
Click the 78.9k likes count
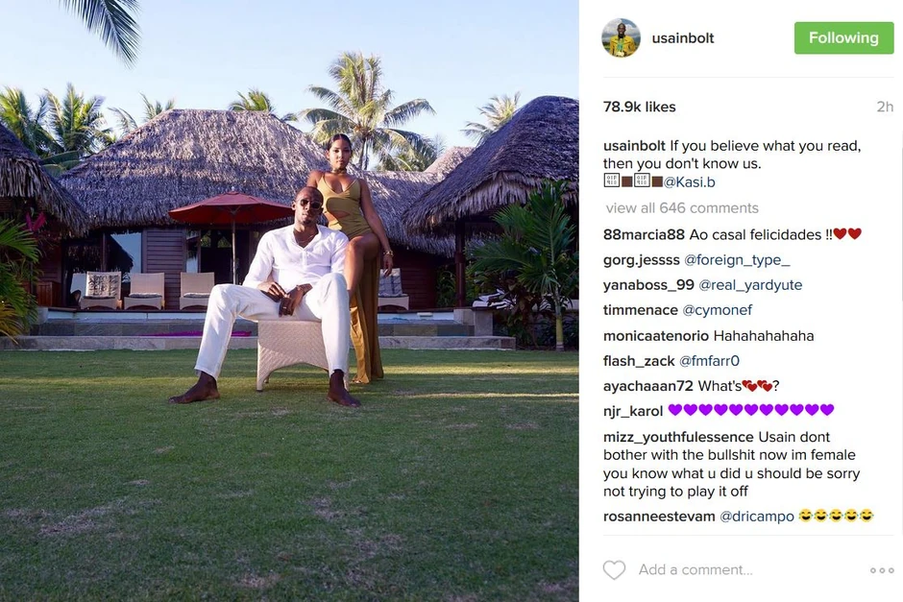coord(639,107)
